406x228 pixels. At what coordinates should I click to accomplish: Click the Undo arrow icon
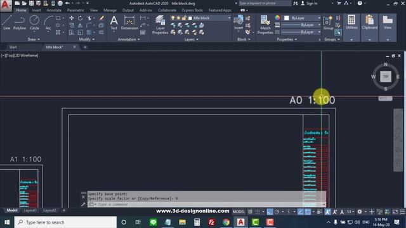tap(67, 3)
